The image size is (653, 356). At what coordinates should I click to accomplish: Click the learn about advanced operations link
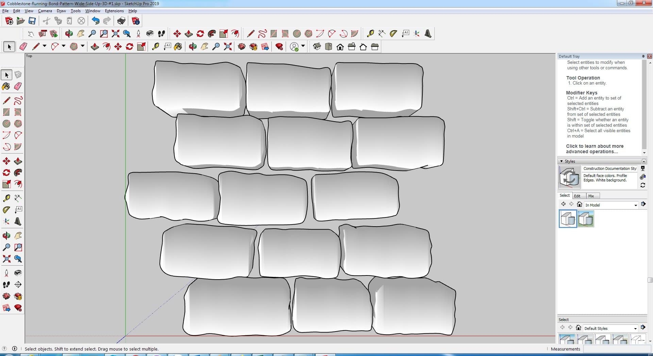pos(595,149)
